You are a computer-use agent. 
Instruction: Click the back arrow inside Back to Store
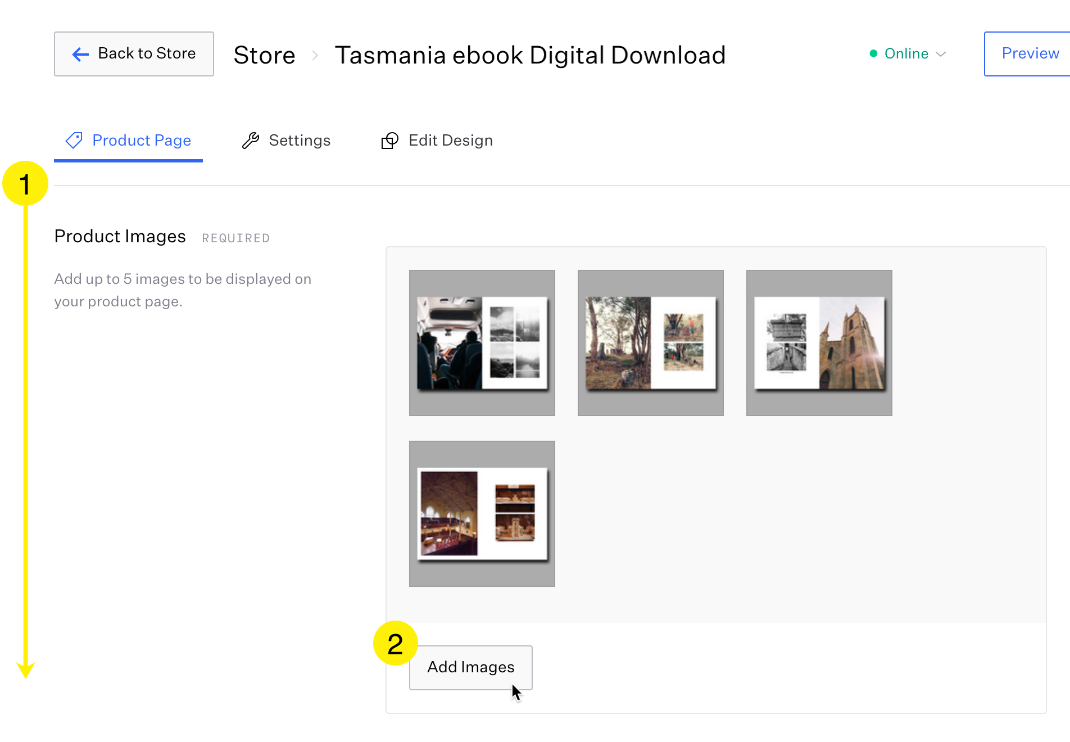pos(80,53)
